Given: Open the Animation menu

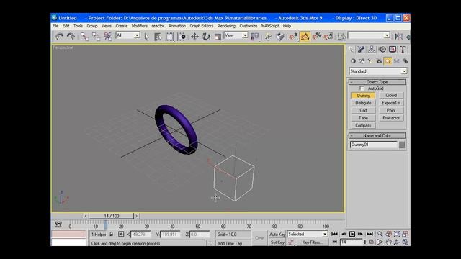Looking at the screenshot, I should pos(177,26).
